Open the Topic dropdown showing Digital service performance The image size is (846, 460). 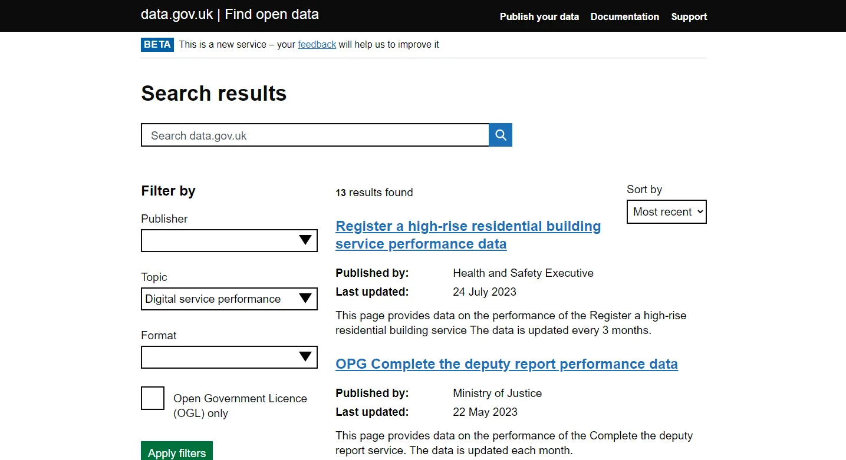[229, 299]
